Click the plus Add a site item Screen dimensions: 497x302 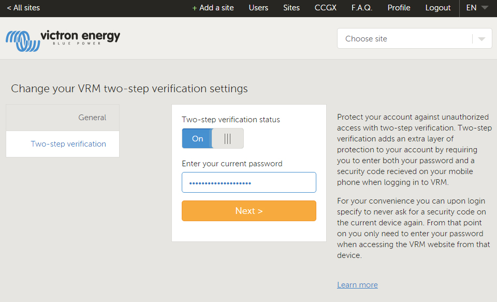tap(213, 8)
